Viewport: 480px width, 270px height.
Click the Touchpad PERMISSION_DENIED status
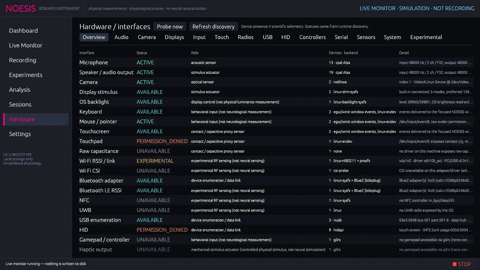tap(162, 141)
